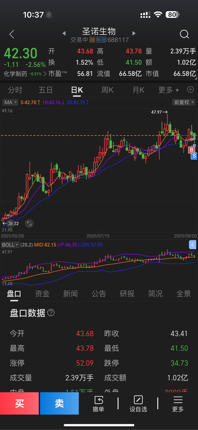Tap MA 20:42.15 readout

click(78, 102)
